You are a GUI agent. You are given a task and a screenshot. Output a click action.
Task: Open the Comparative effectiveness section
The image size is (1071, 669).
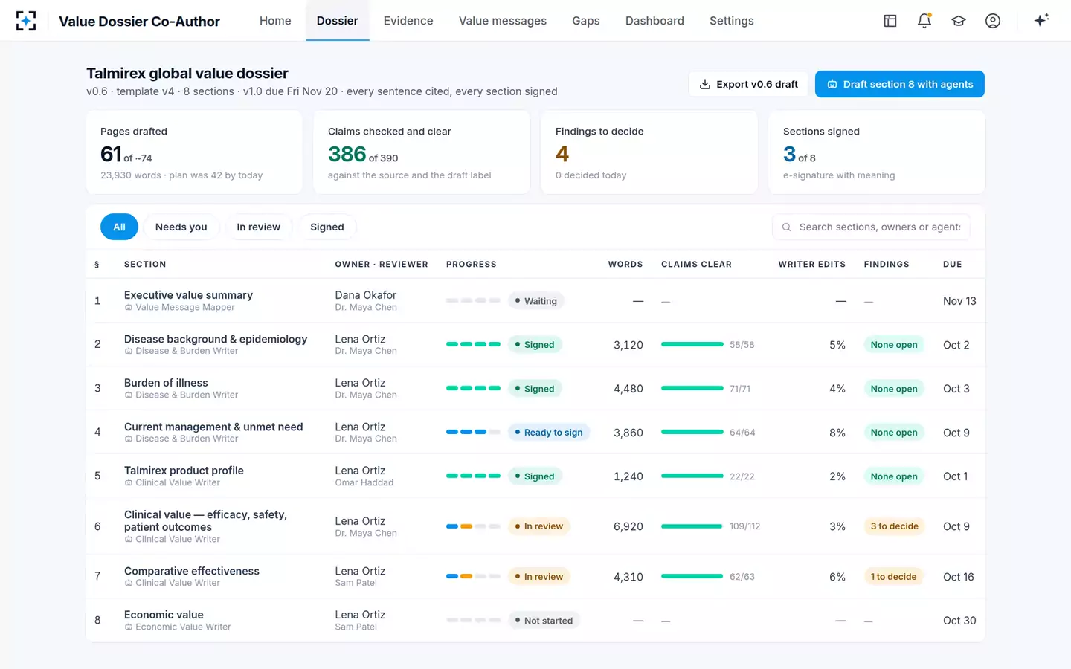pyautogui.click(x=192, y=571)
